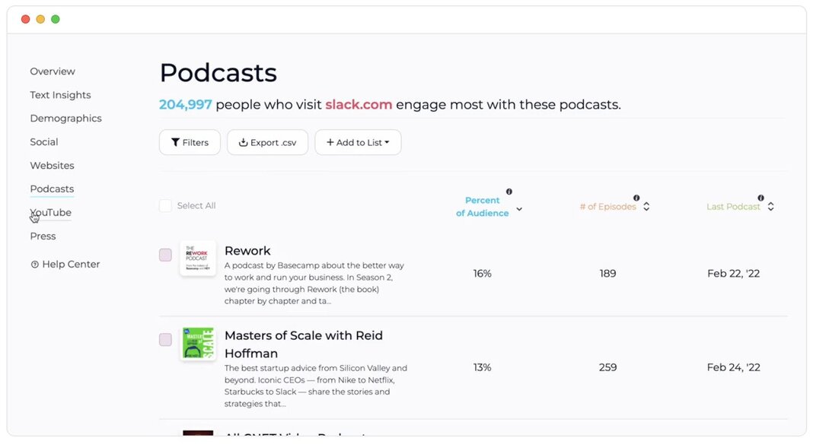Click the yellow minimize window button
813x444 pixels.
(40, 19)
